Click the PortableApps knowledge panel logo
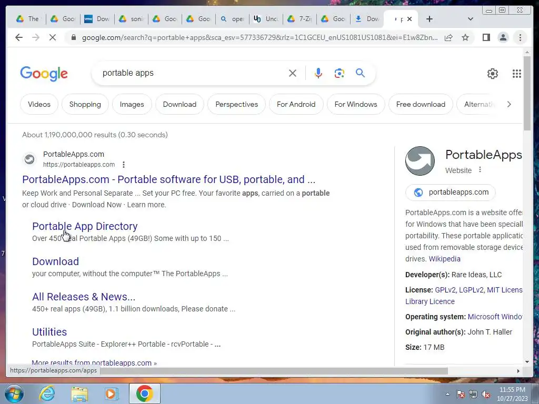Screen dimensions: 539x404 420,161
